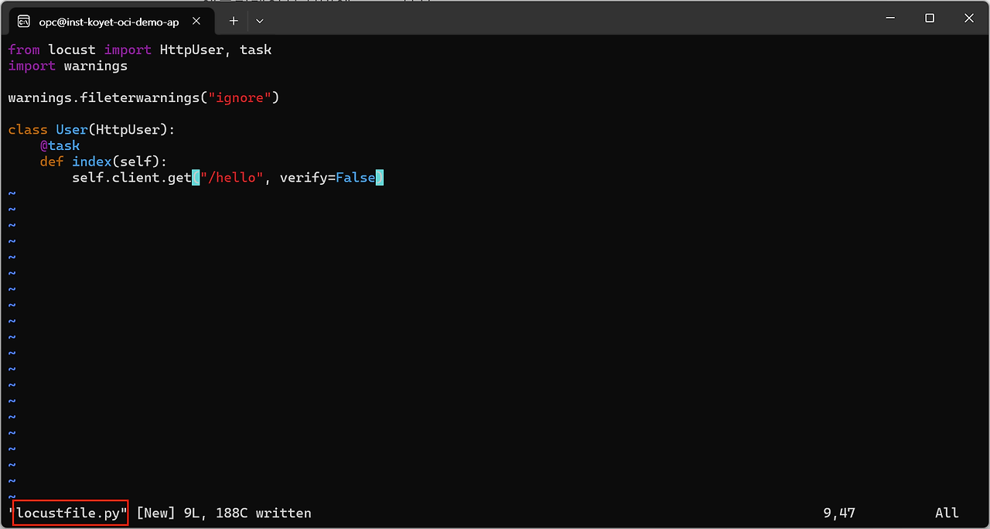Place cursor on the @task decorator
Image resolution: width=990 pixels, height=529 pixels.
pos(60,145)
